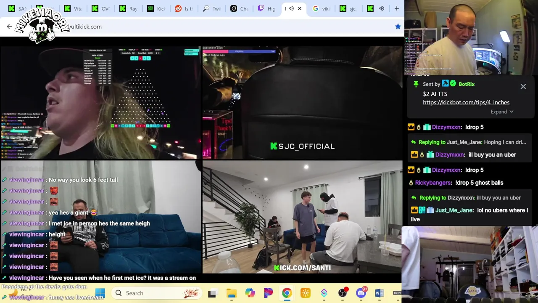Open OBS Studio from the taskbar
This screenshot has height=303, width=538.
(x=343, y=293)
